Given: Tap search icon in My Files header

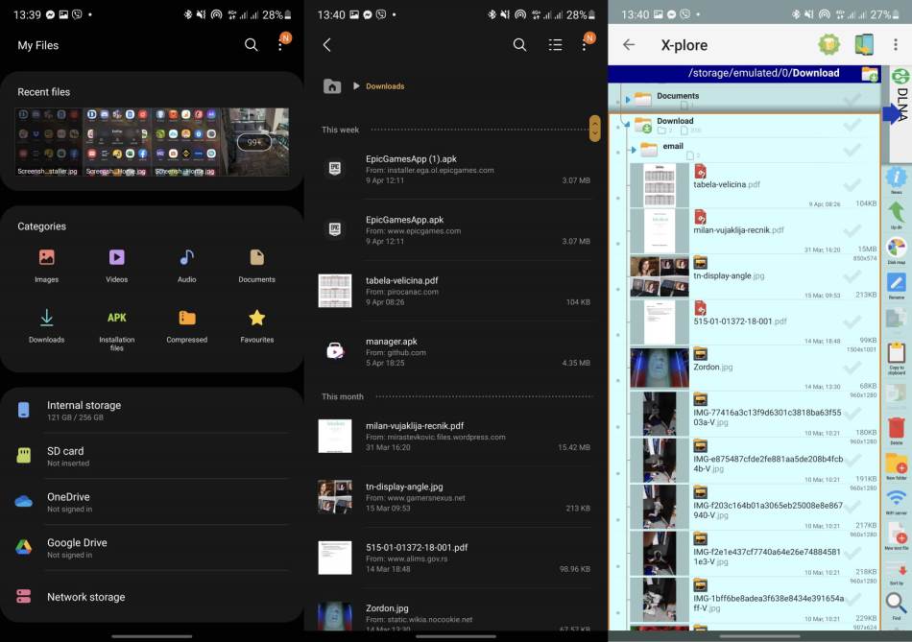Looking at the screenshot, I should coord(251,45).
